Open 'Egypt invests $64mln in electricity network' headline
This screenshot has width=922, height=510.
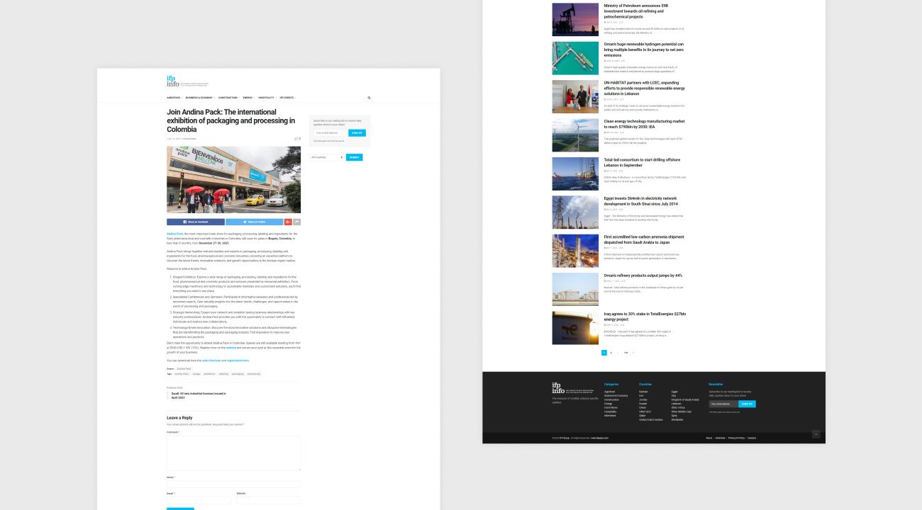pos(640,201)
